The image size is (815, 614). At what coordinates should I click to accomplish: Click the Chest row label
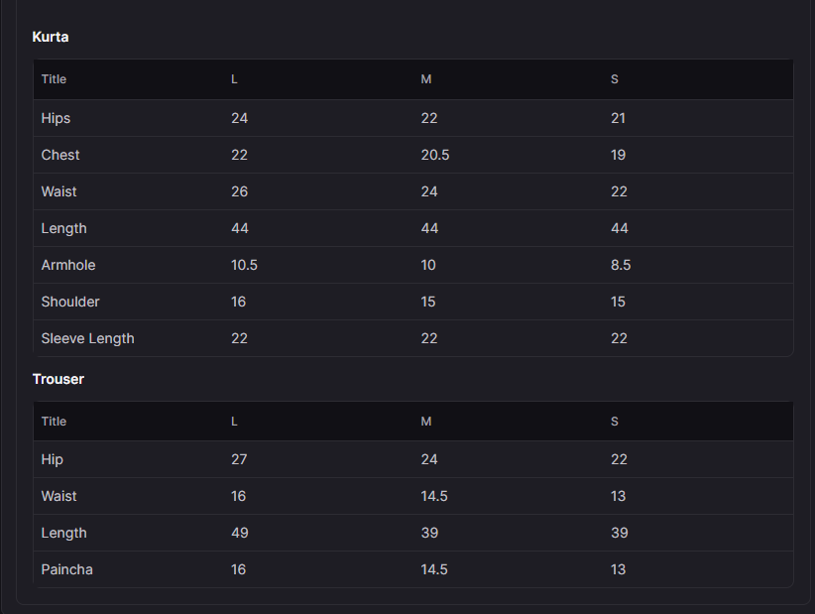60,155
